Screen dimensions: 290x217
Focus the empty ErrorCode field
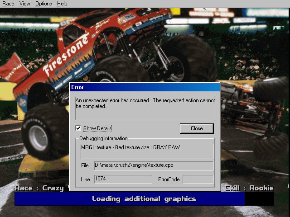(198, 179)
